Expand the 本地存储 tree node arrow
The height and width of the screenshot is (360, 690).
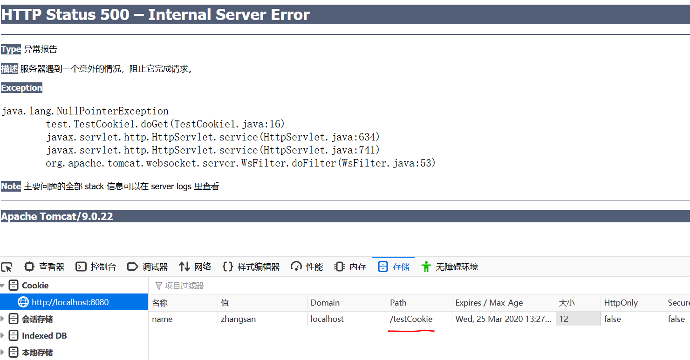[3, 353]
